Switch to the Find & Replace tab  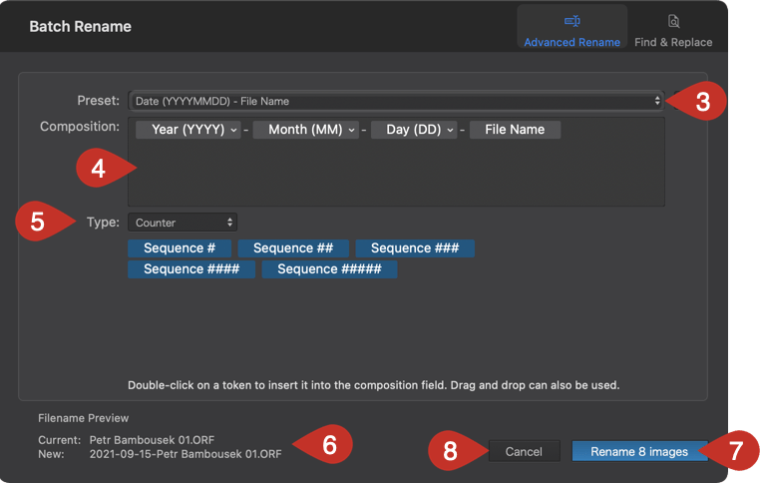tap(673, 27)
